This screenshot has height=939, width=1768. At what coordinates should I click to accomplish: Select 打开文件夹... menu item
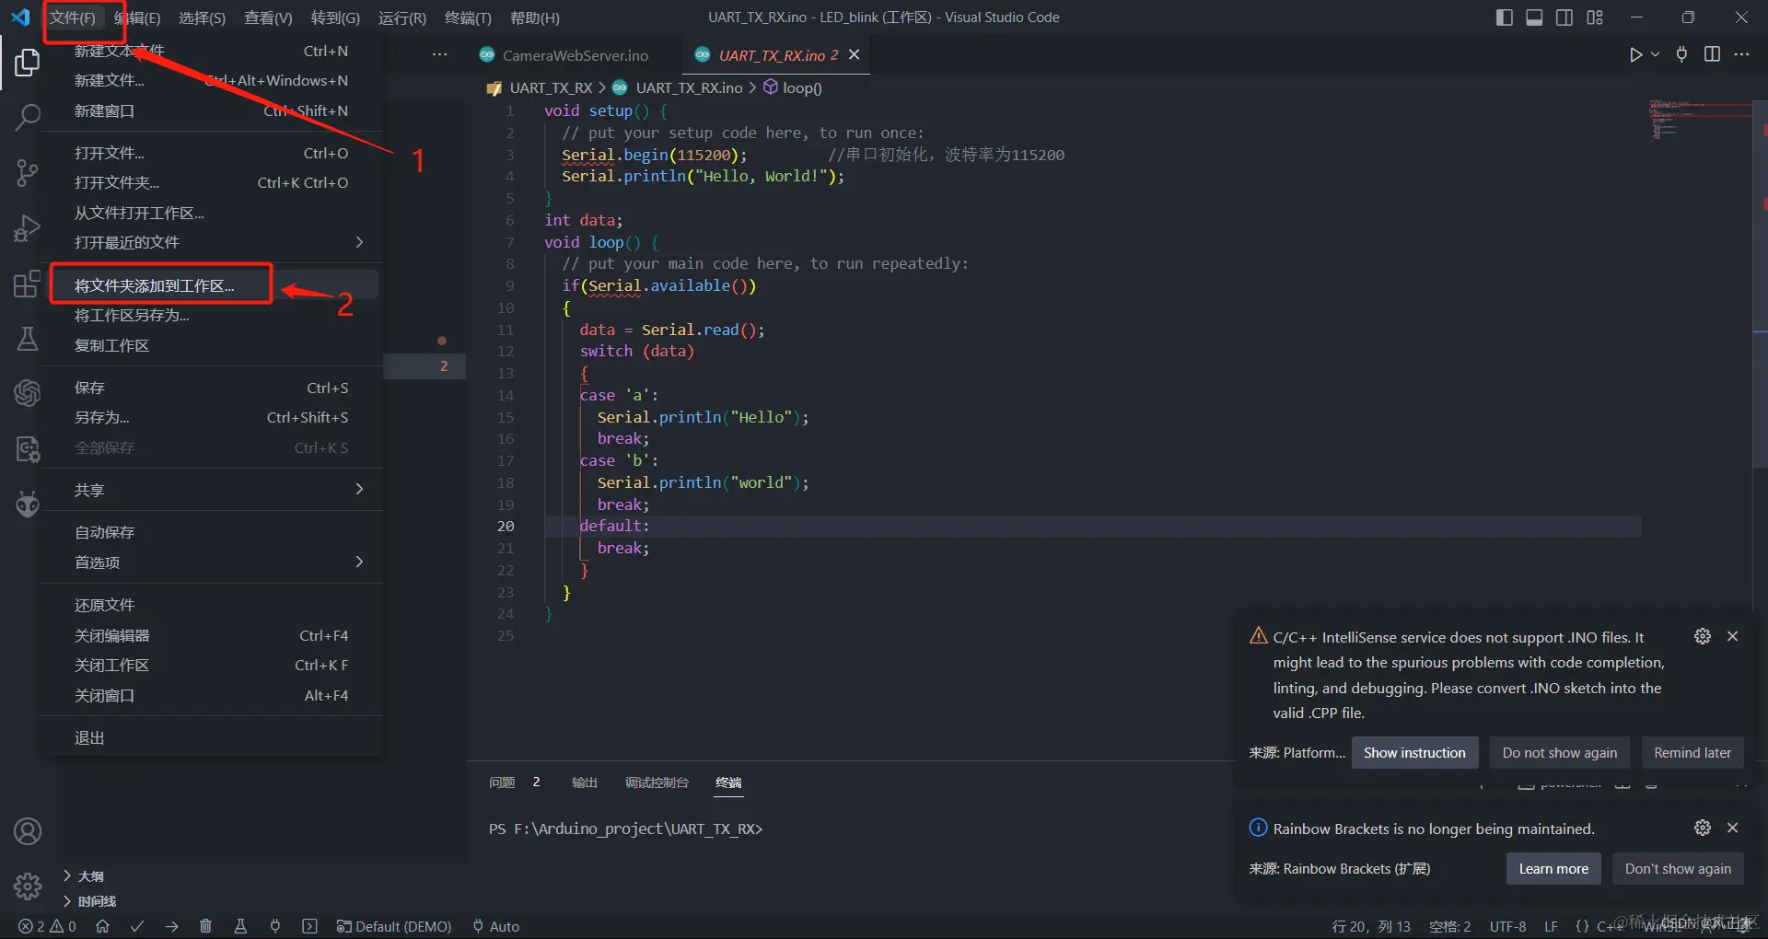point(212,182)
